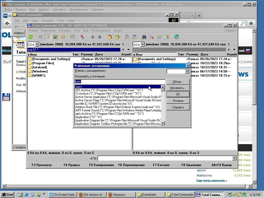The height and width of the screenshot is (198, 264).
Task: Select 7z Archive entry in list
Action: click(x=118, y=94)
